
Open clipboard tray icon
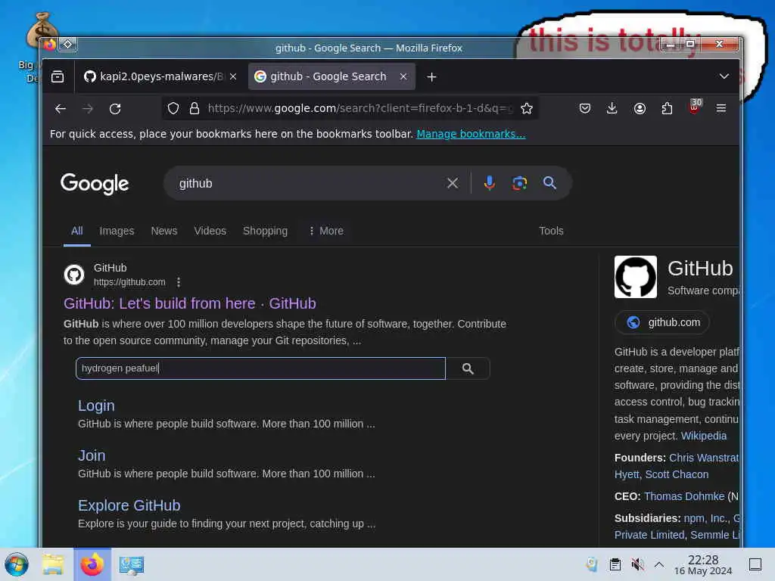pyautogui.click(x=615, y=564)
